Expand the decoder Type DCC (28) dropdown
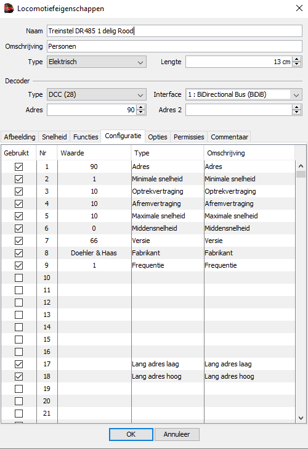 point(97,94)
